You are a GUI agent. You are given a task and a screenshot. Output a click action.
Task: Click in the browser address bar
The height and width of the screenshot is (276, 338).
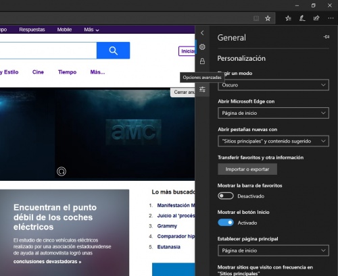point(125,18)
